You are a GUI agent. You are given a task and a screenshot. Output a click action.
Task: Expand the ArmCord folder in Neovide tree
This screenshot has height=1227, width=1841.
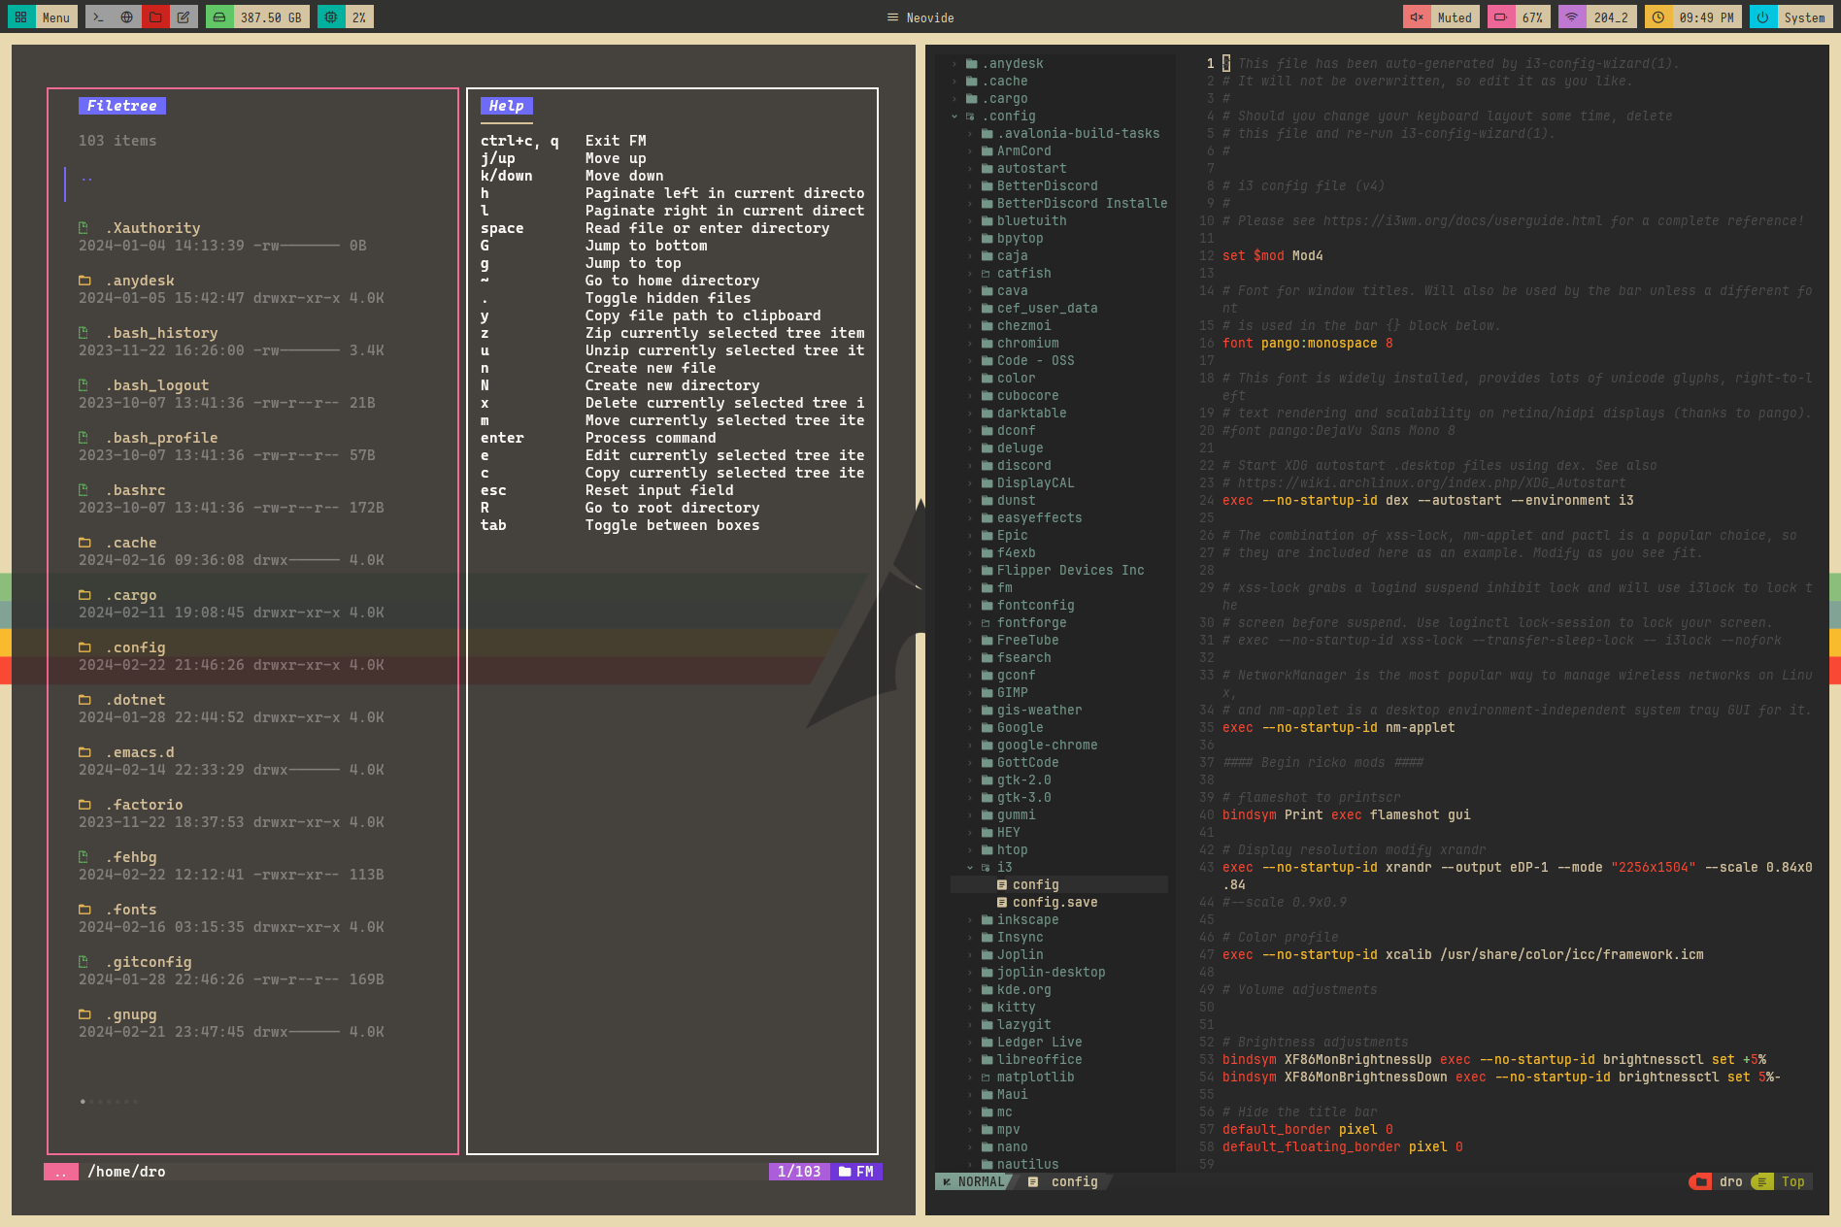[970, 151]
